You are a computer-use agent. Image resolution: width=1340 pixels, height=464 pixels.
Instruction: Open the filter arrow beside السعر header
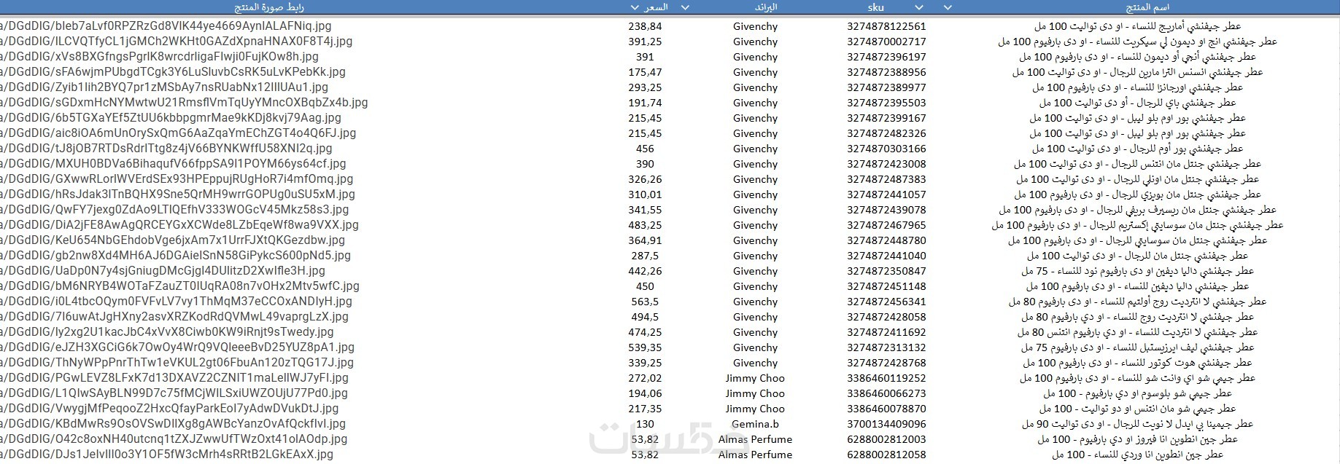(x=635, y=8)
